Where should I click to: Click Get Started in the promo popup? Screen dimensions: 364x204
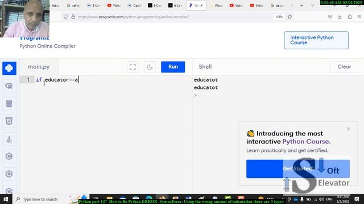[x=298, y=169]
